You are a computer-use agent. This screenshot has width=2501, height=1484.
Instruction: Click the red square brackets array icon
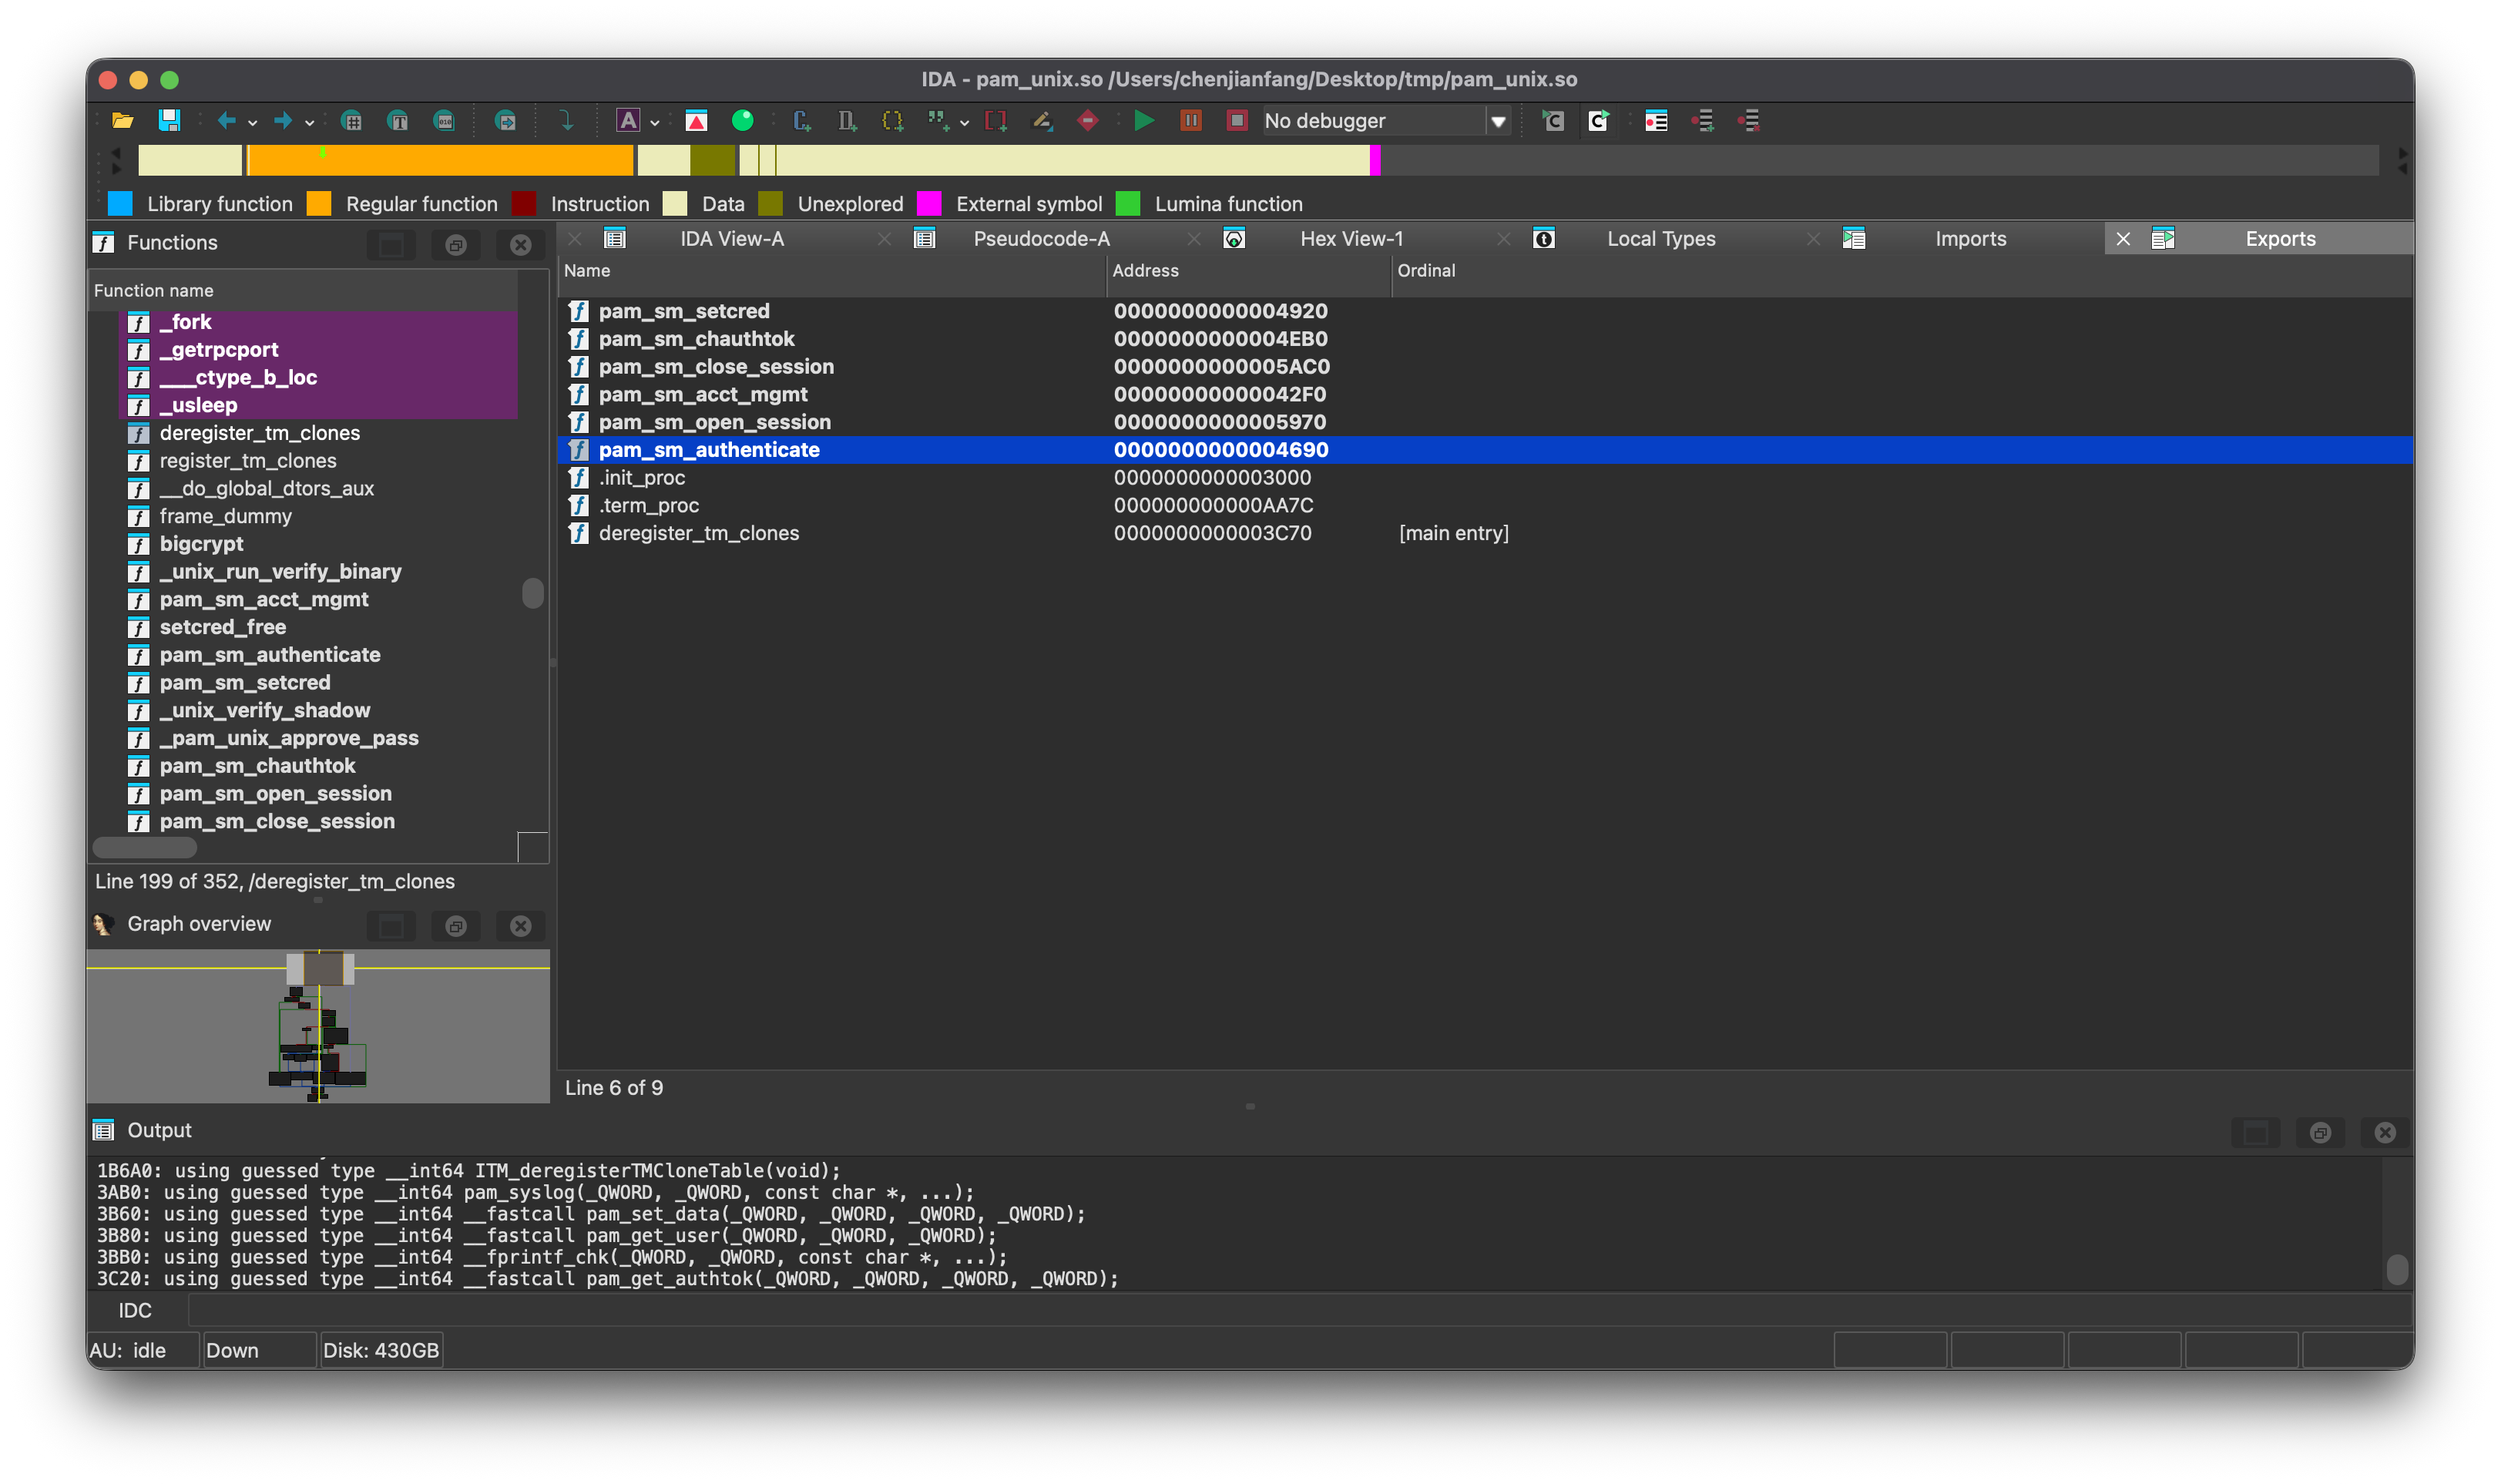pyautogui.click(x=996, y=121)
